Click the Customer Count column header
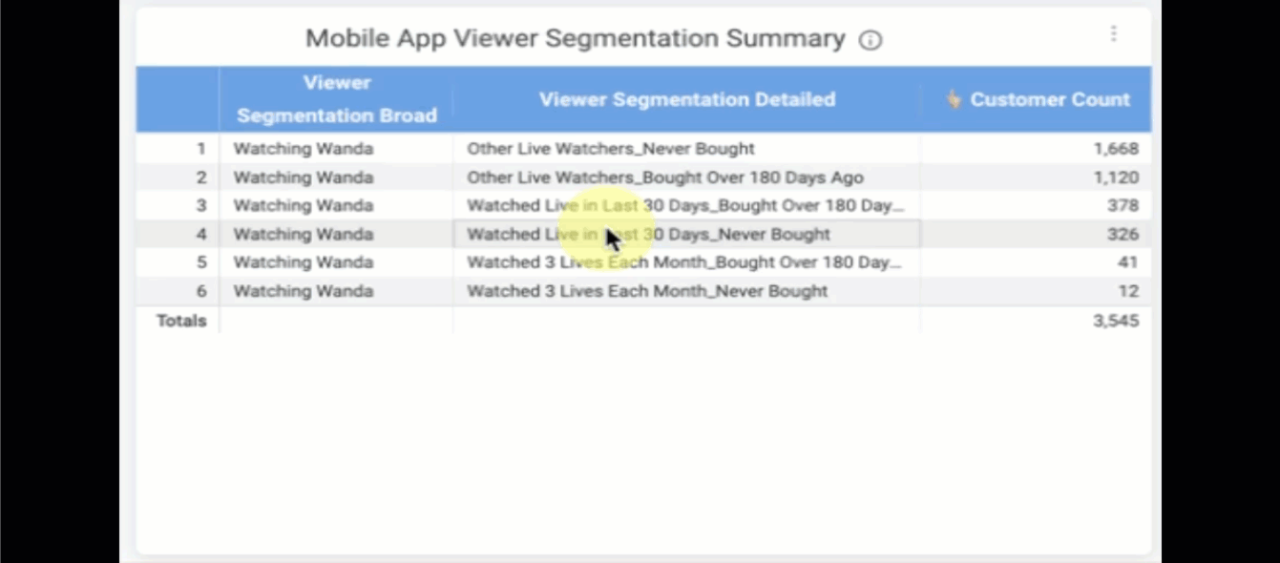 click(1036, 99)
